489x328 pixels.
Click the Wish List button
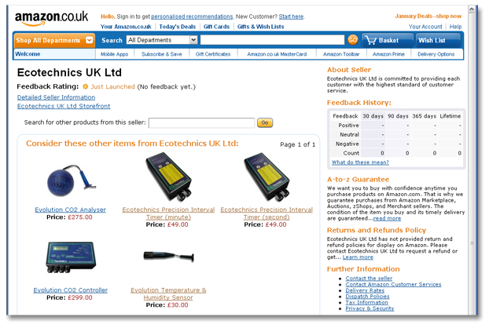[x=438, y=40]
